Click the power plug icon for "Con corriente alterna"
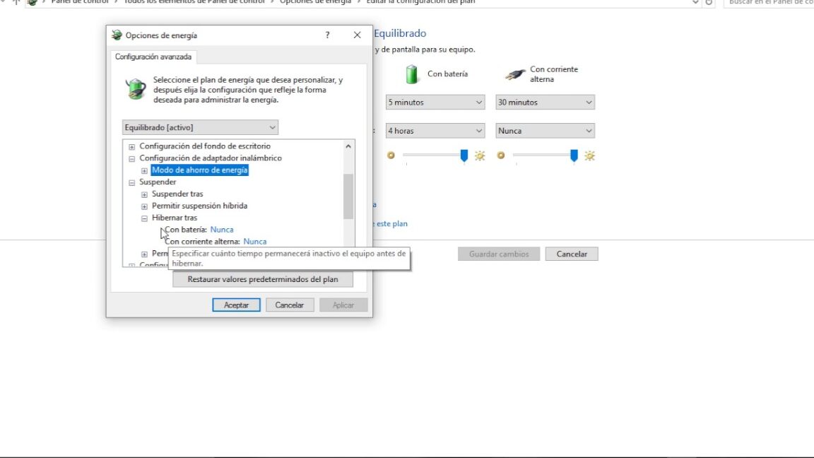The width and height of the screenshot is (814, 458). (x=514, y=73)
